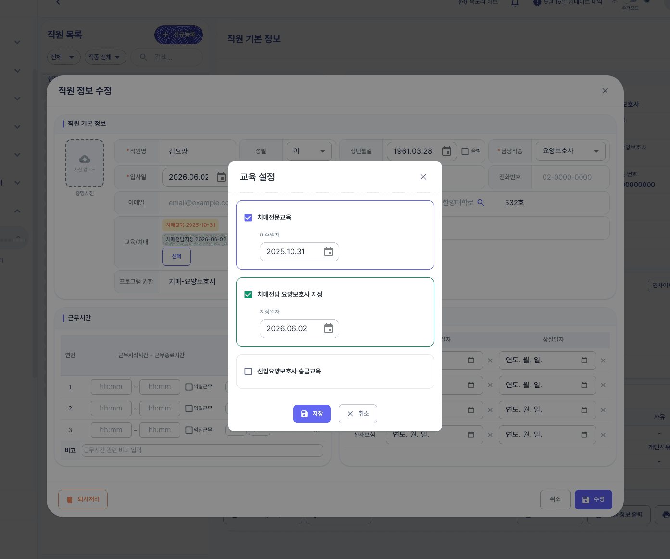Viewport: 670px width, 559px height.
Task: Open the 전체 filter dropdown
Action: (x=63, y=57)
